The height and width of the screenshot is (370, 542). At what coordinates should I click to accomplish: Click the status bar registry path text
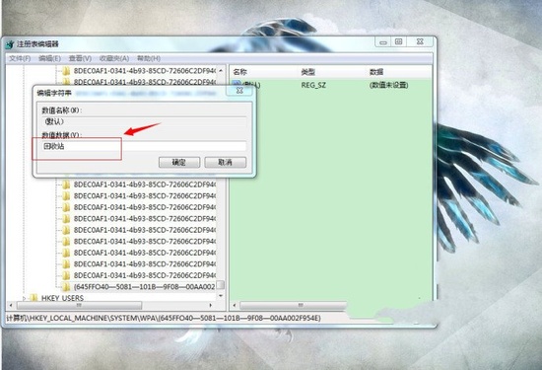coord(164,318)
